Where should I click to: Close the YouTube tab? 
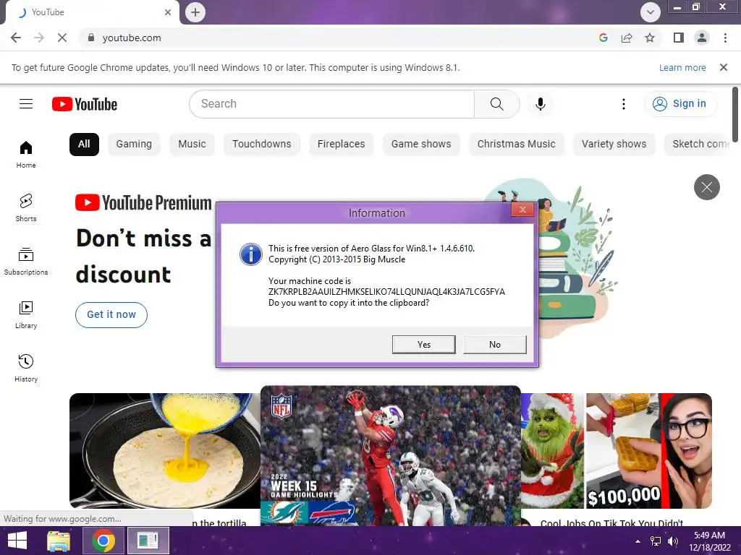point(168,12)
